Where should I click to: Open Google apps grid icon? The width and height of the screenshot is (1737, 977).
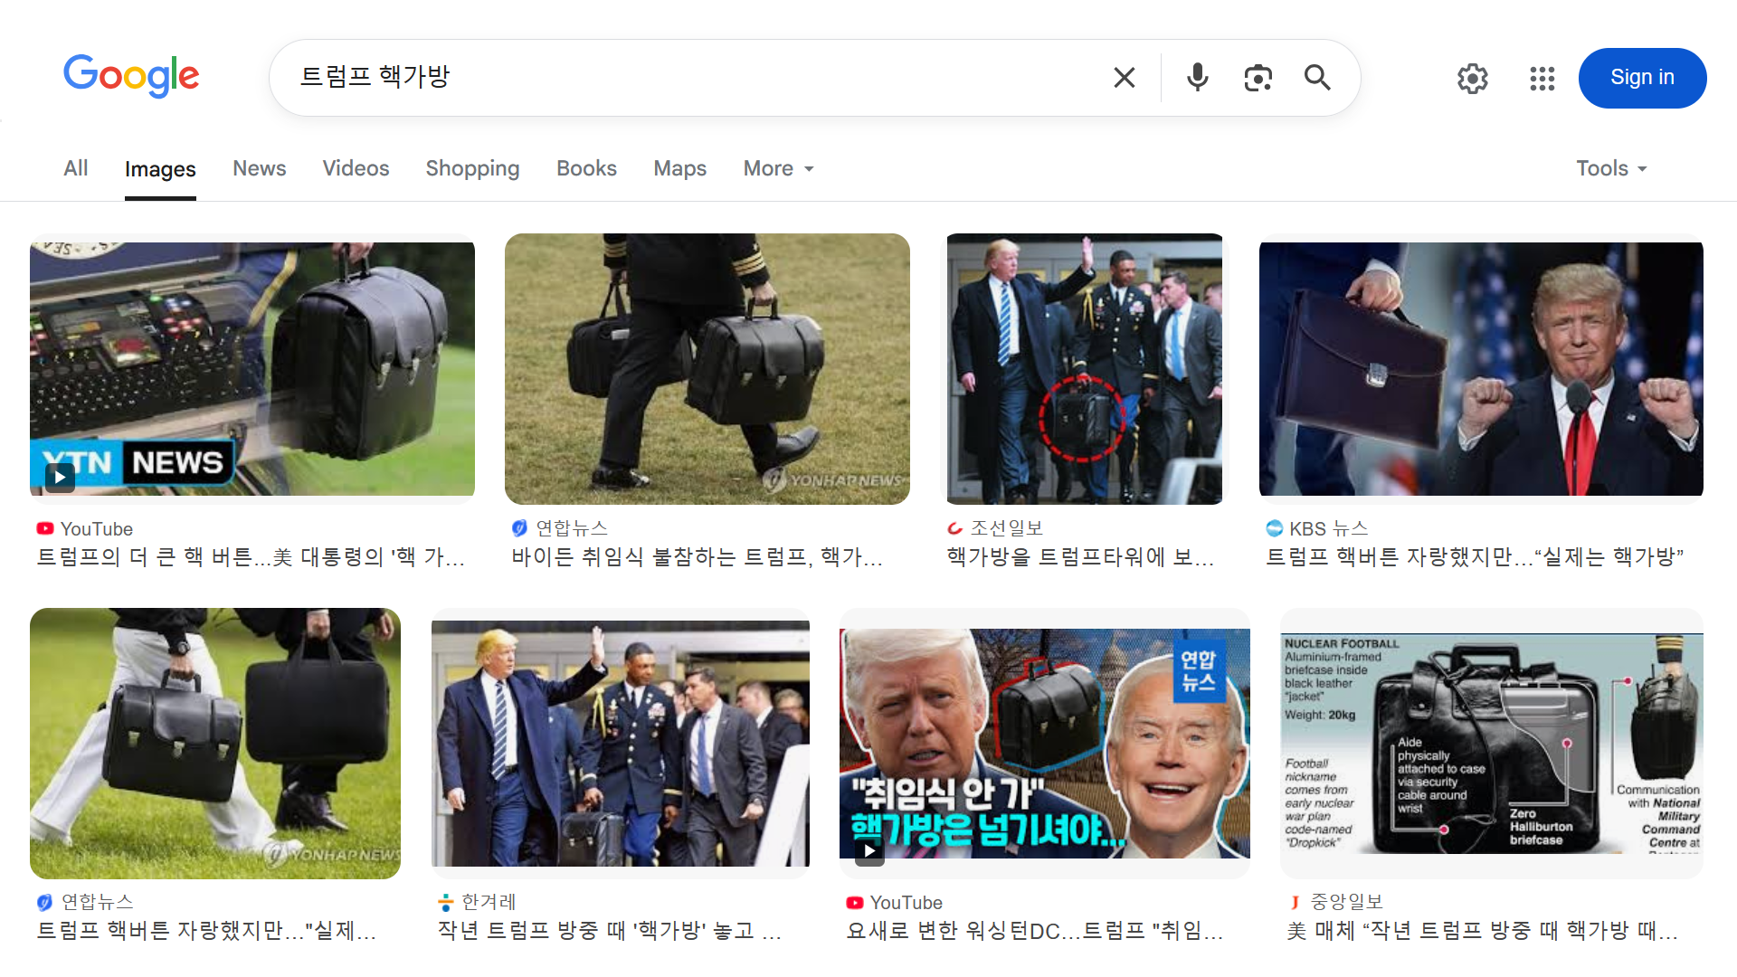tap(1542, 79)
